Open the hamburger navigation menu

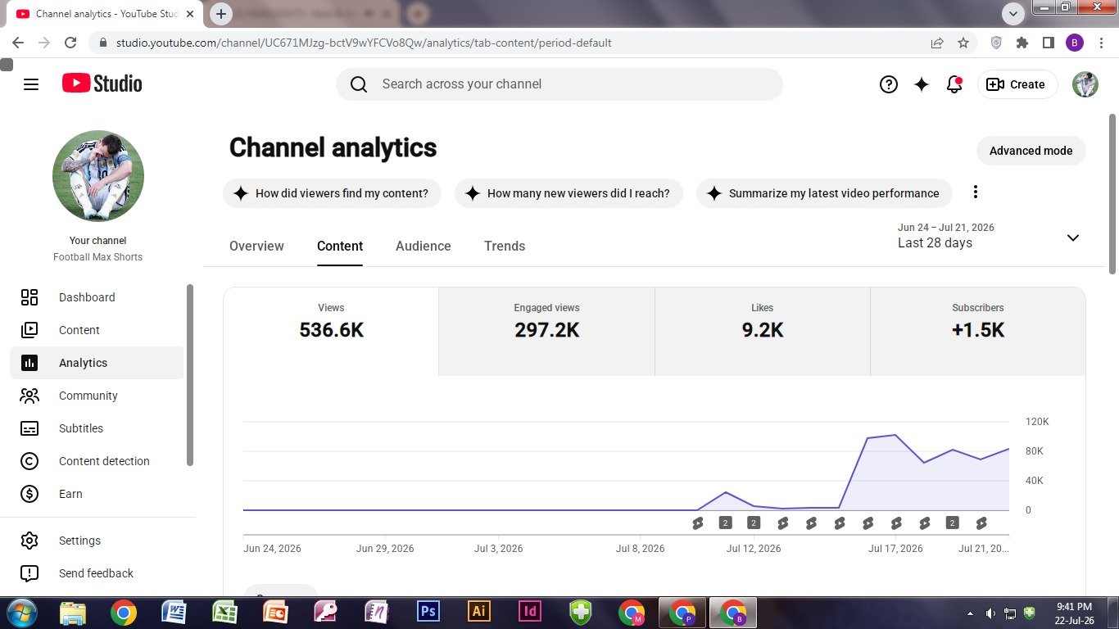pos(31,84)
